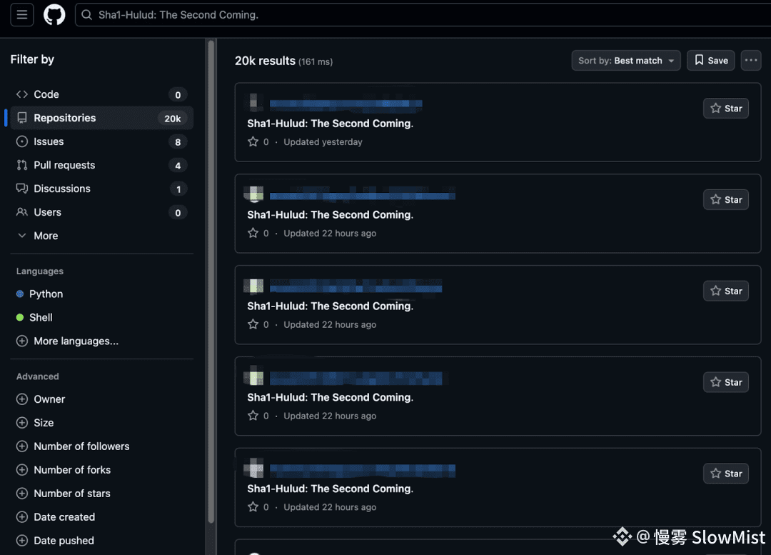Open More languages option
The width and height of the screenshot is (771, 555).
pos(67,341)
